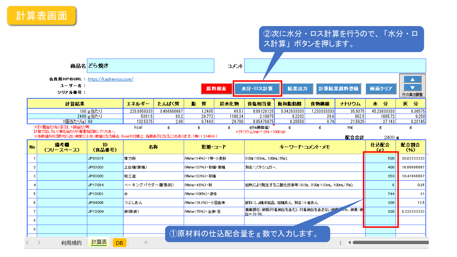Click the ID cell JP12004
This screenshot has width=457, height=257.
105,211
